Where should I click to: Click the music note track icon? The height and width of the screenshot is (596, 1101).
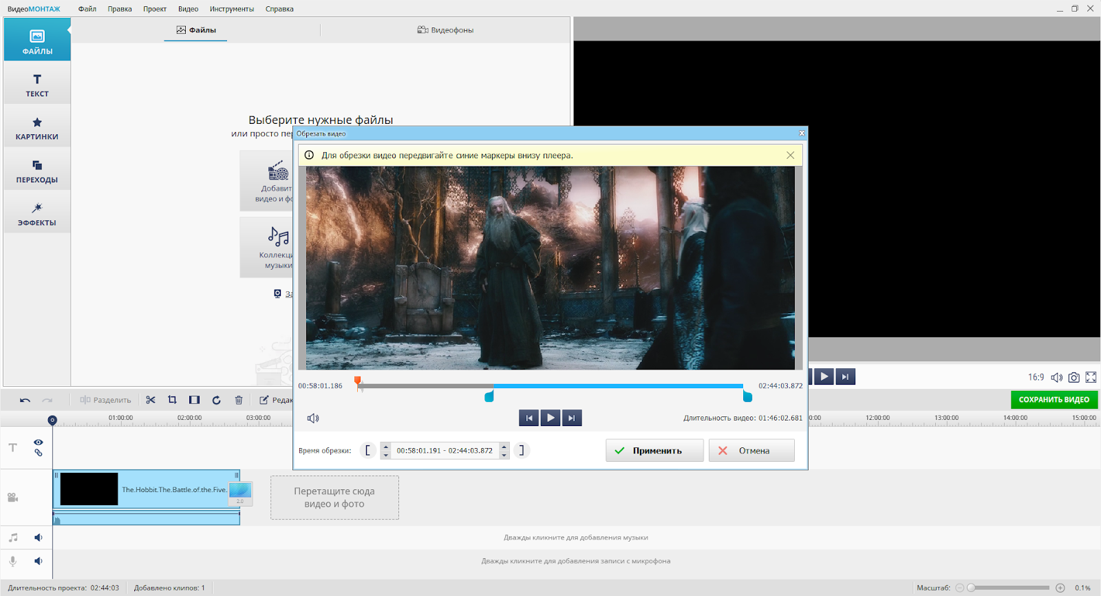pyautogui.click(x=13, y=538)
